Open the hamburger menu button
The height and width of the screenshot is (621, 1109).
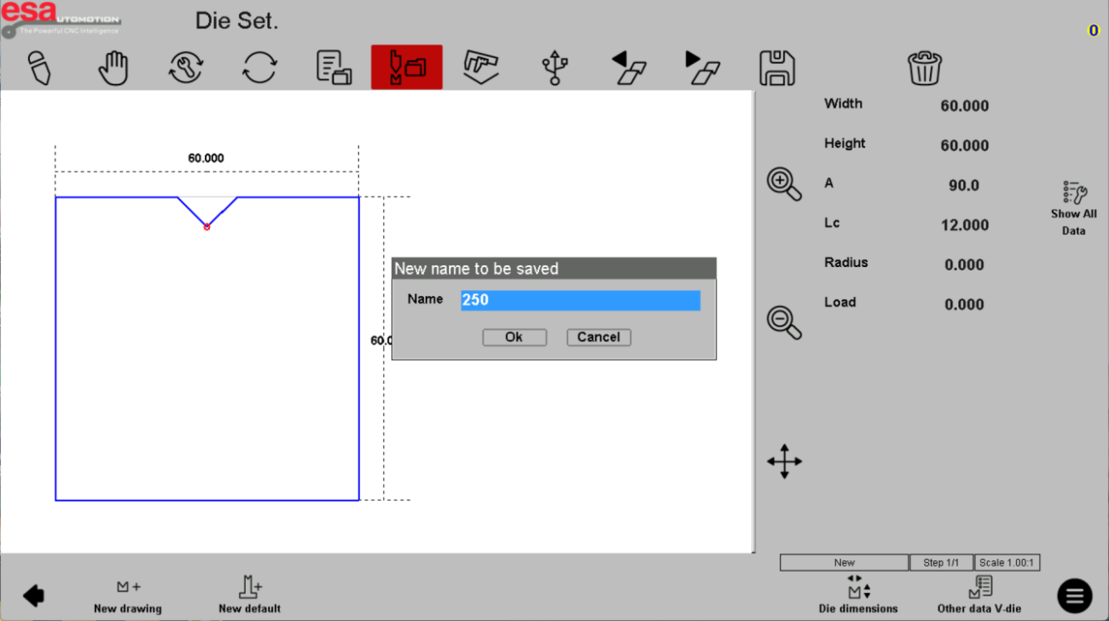tap(1074, 595)
